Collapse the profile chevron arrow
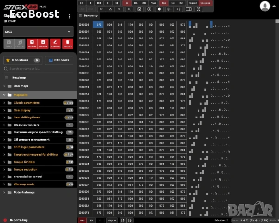The width and height of the screenshot is (279, 223). [274, 6]
